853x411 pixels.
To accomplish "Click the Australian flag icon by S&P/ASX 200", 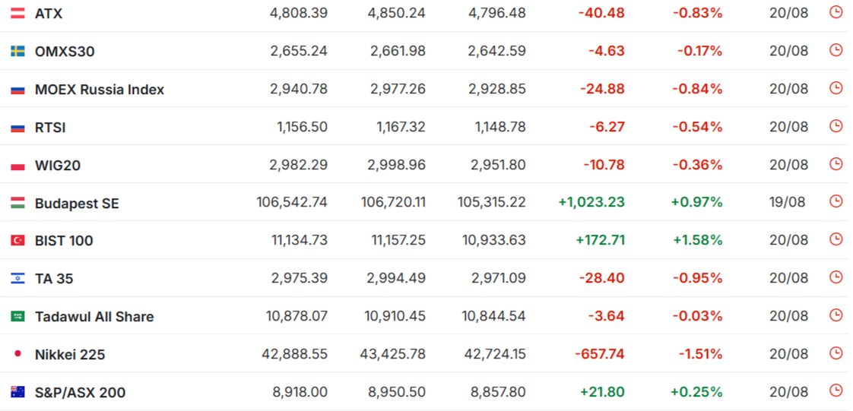I will click(17, 392).
